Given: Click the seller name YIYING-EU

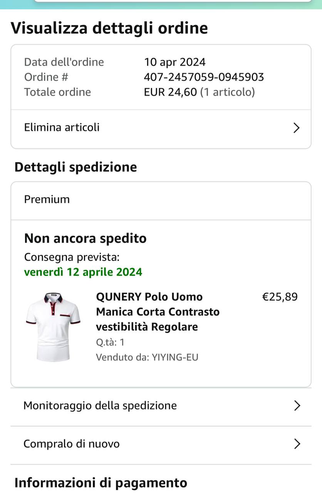Looking at the screenshot, I should 174,357.
